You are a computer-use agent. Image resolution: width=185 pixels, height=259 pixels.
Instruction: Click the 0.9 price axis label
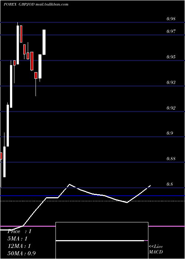[170, 133]
